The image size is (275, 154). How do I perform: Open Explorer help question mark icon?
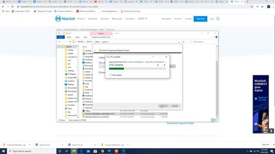pyautogui.click(x=217, y=37)
